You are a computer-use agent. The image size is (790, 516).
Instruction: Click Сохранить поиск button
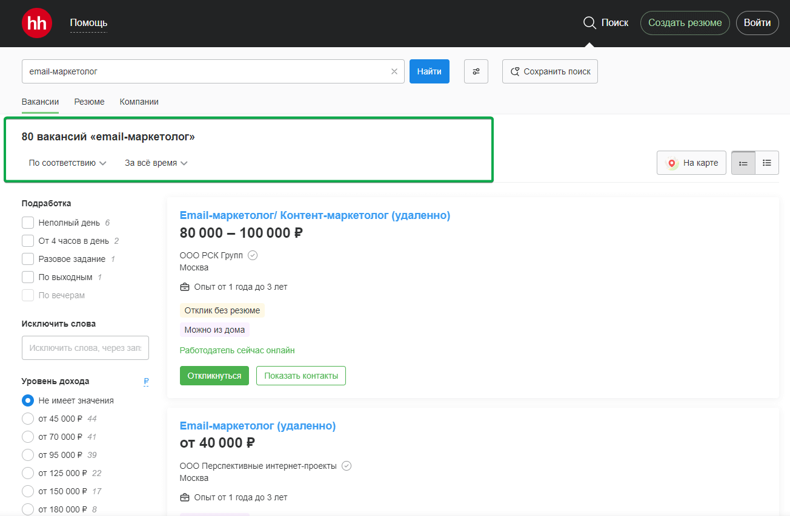pyautogui.click(x=550, y=71)
